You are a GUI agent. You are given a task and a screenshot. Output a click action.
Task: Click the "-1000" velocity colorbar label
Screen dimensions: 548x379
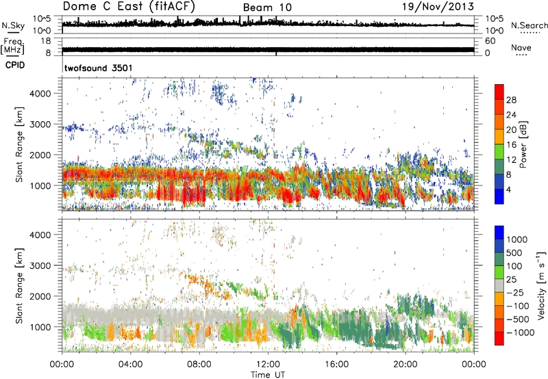point(521,332)
